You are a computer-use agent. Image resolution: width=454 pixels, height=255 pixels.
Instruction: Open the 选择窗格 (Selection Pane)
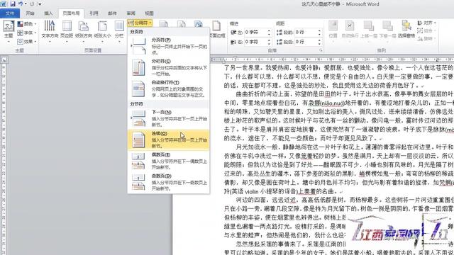[x=406, y=30]
